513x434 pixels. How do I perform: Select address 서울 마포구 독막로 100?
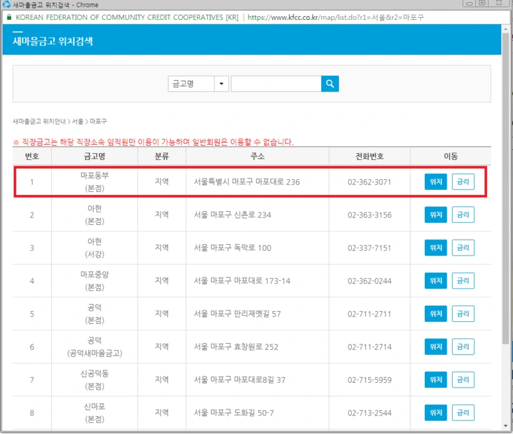click(x=232, y=248)
